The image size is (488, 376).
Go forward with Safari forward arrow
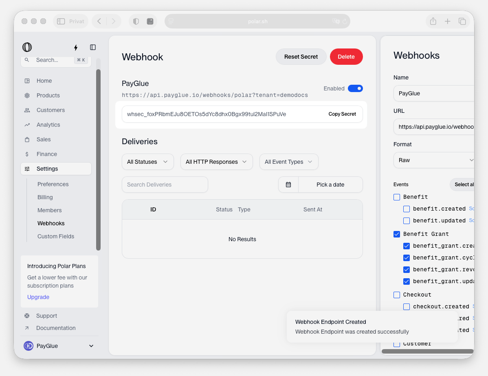point(114,21)
